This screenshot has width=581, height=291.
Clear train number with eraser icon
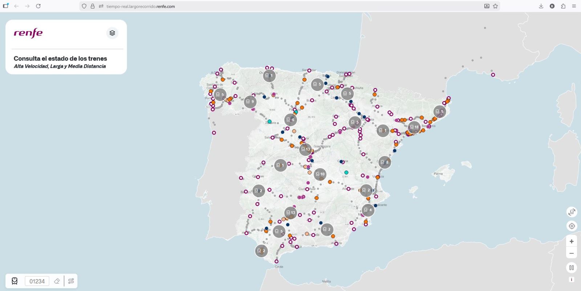tap(57, 281)
